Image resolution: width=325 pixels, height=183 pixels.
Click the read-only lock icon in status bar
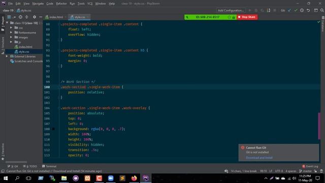315,171
